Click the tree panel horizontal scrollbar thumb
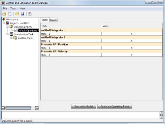Viewport: 165px width, 124px height. 18,108
